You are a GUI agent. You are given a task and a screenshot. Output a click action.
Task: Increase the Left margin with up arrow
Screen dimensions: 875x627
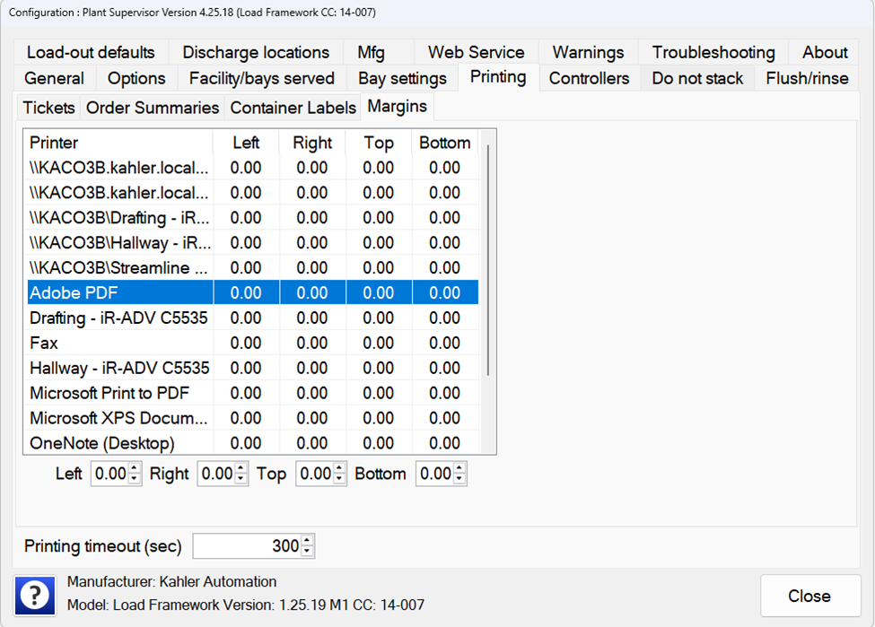coord(135,468)
